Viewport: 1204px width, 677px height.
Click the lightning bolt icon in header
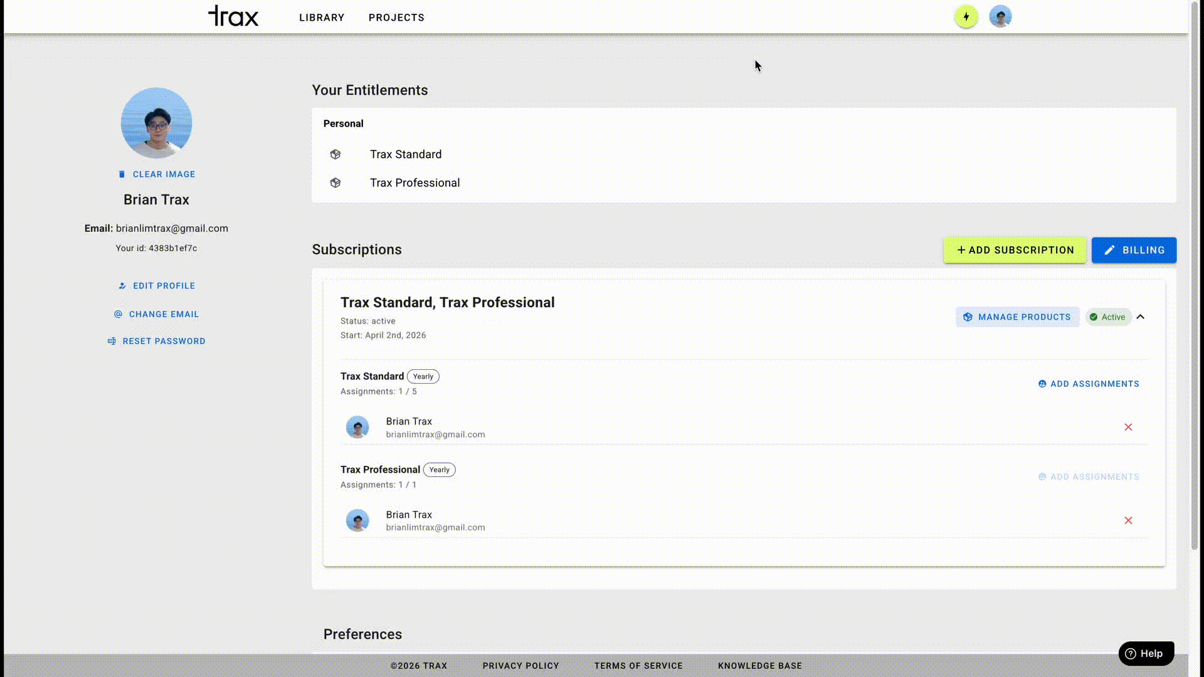[966, 17]
